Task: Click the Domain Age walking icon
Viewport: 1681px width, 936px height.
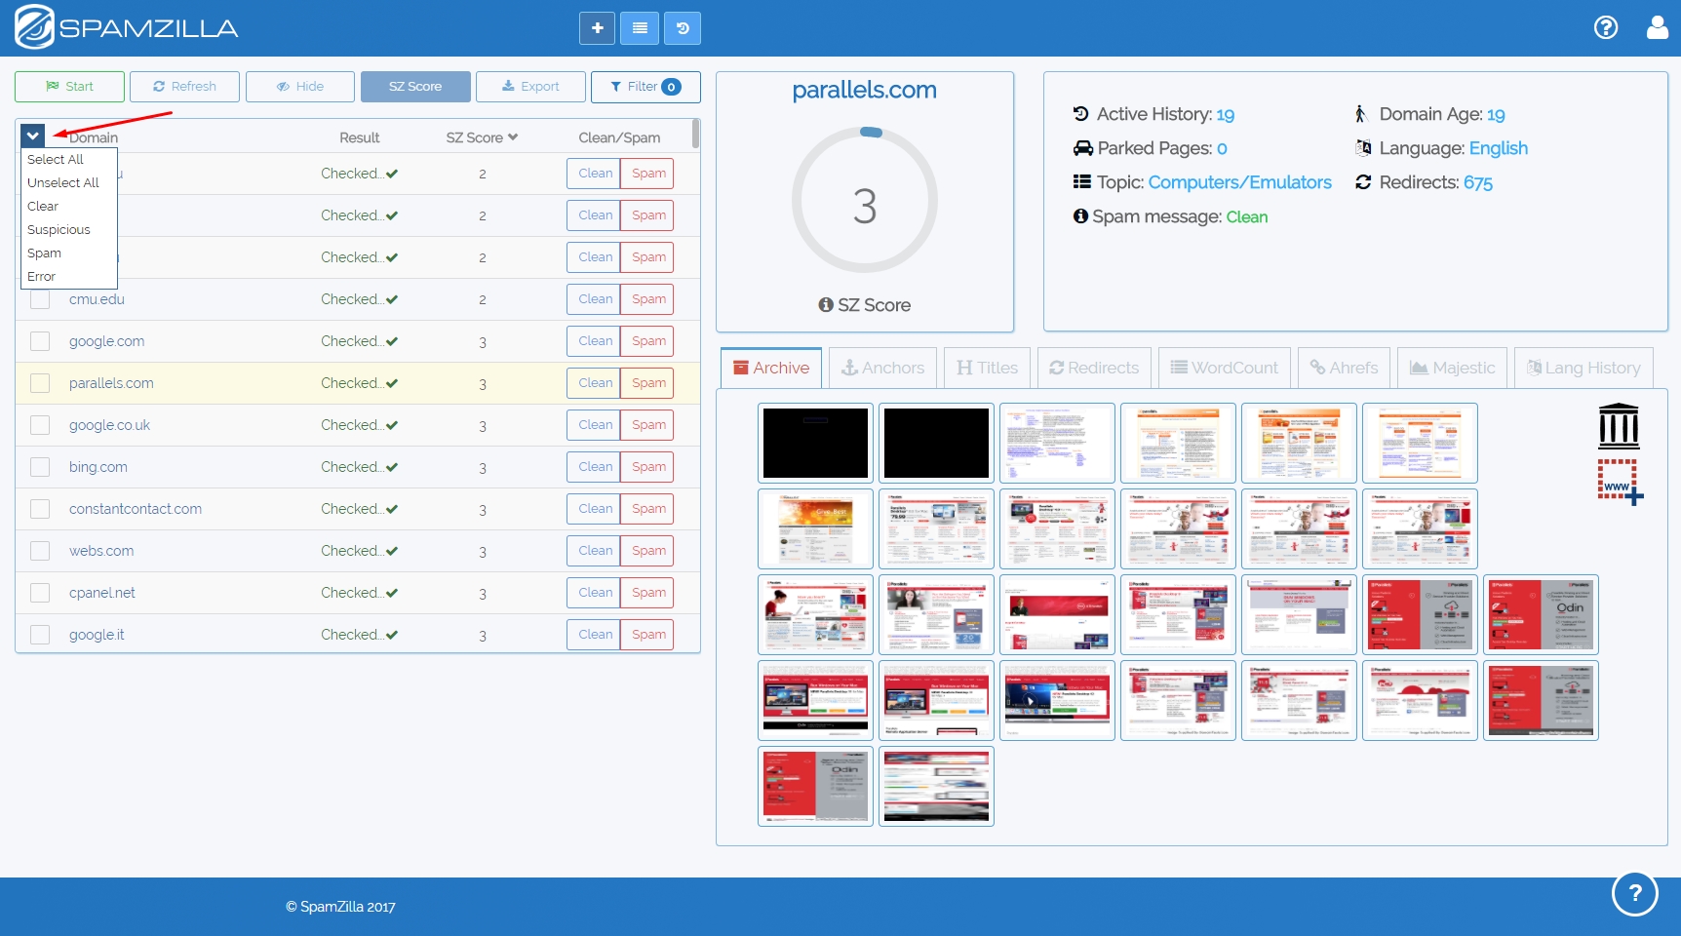Action: point(1361,114)
